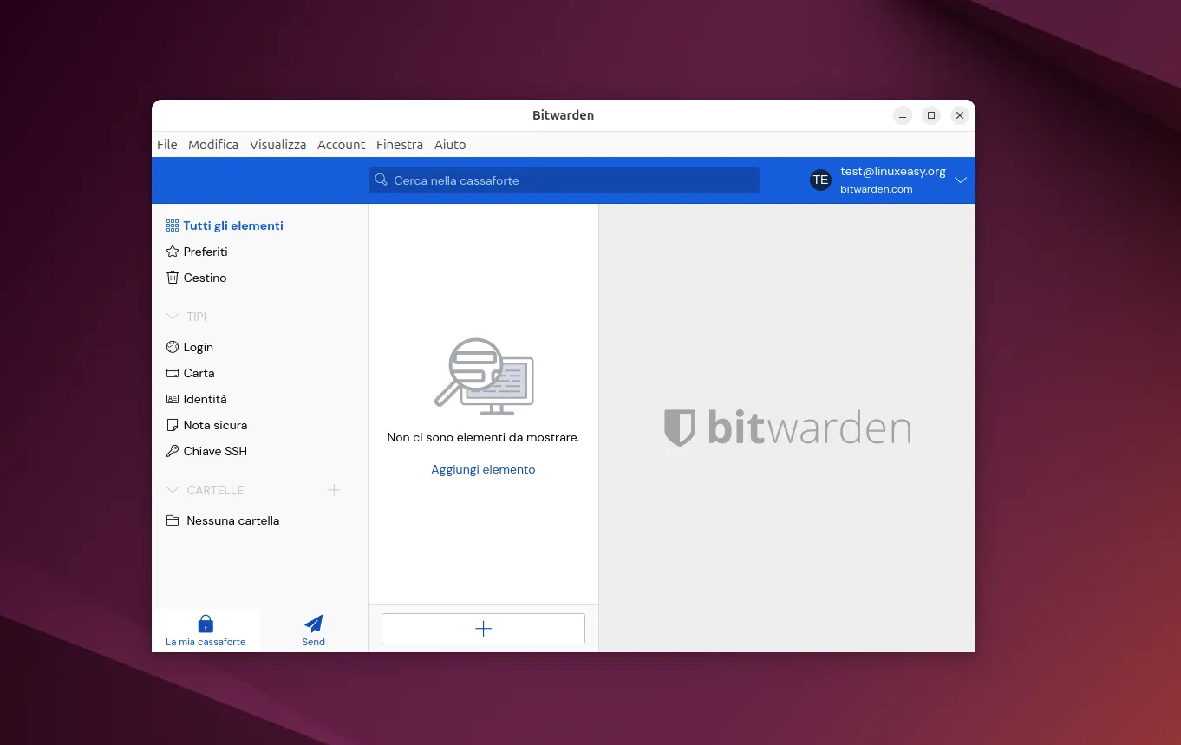Viewport: 1181px width, 745px height.
Task: Collapse the TIPI section
Action: [173, 317]
